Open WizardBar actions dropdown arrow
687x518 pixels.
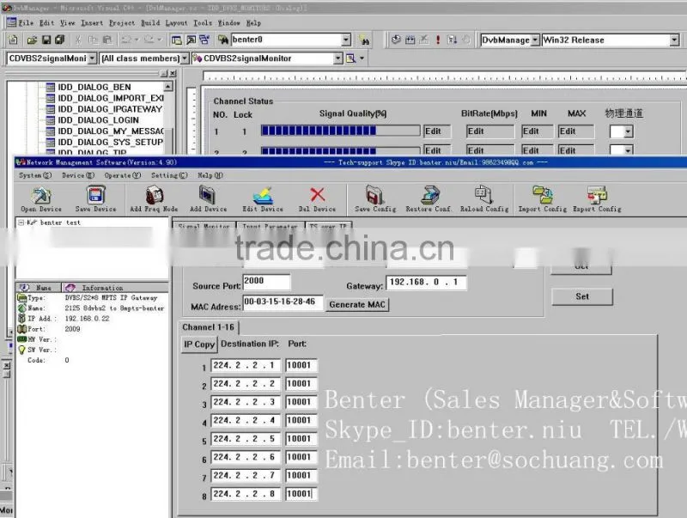362,58
